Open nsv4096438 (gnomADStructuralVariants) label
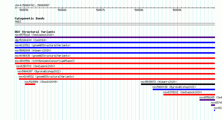 tap(43, 56)
